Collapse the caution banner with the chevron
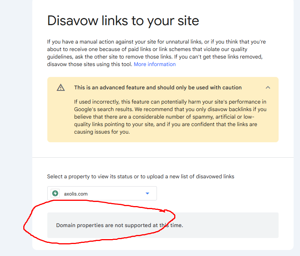The width and height of the screenshot is (300, 256). point(268,87)
